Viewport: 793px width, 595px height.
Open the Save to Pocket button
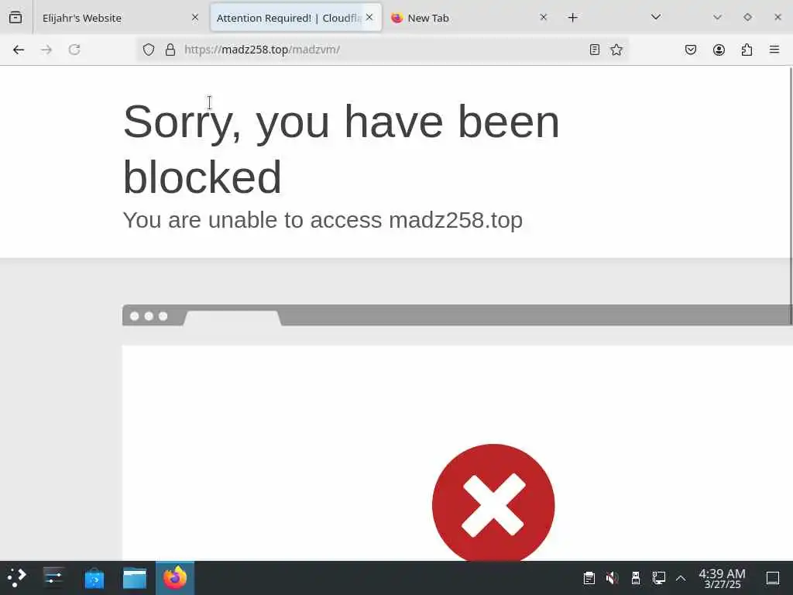(x=690, y=50)
